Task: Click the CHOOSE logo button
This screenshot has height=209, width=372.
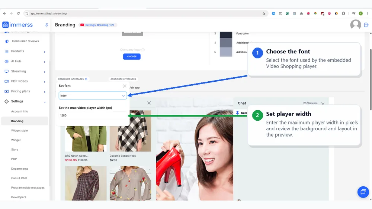Action: (132, 56)
